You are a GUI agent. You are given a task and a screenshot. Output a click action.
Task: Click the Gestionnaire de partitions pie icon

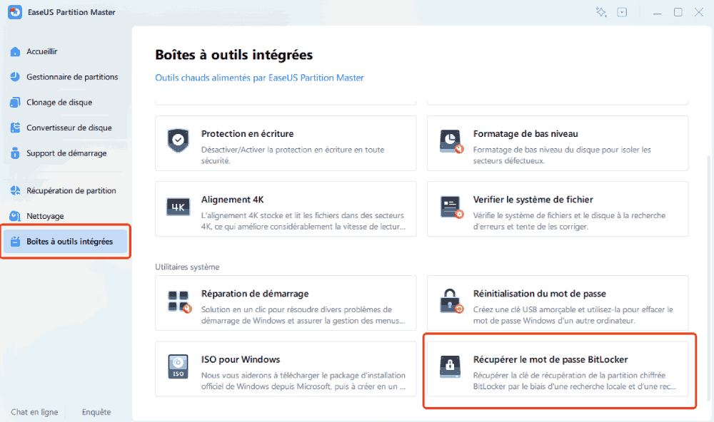pyautogui.click(x=15, y=77)
